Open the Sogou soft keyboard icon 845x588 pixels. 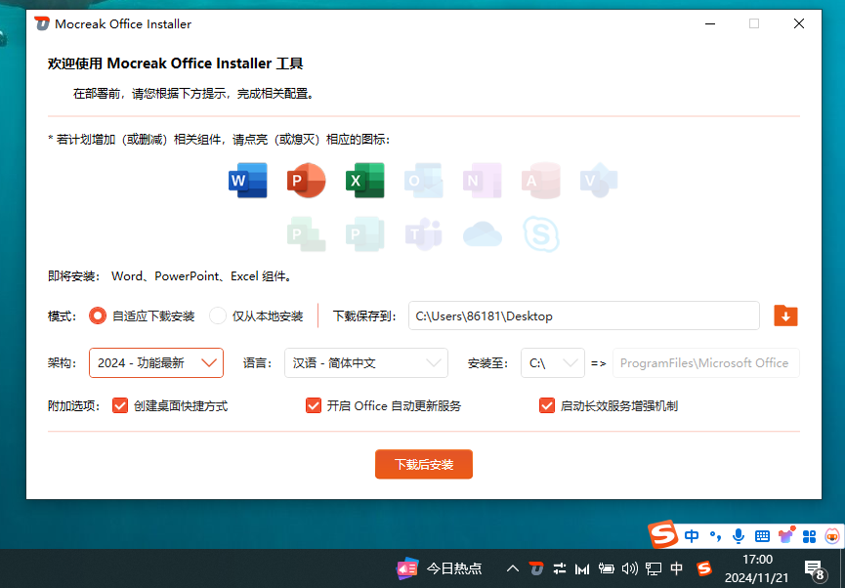[762, 535]
